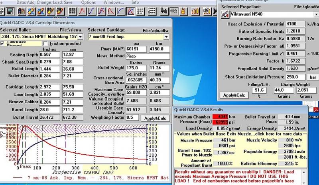319x185 pixels.
Task: Click the Burning Rate Factor Ba field
Action: 295,38
